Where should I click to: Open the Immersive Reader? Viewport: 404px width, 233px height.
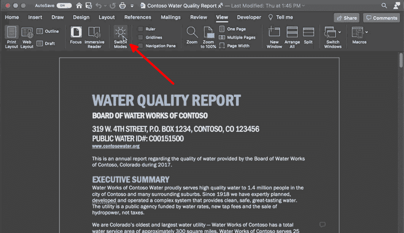[95, 36]
